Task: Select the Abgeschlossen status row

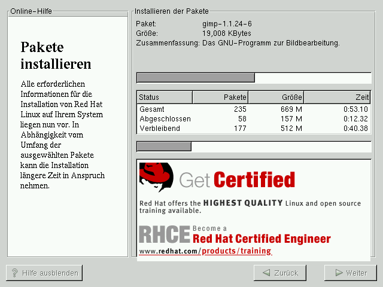Action: click(x=254, y=119)
